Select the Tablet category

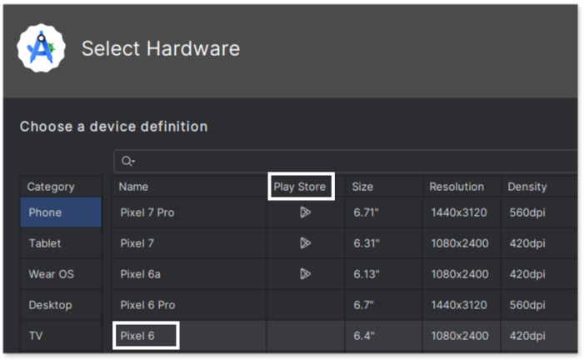[45, 243]
